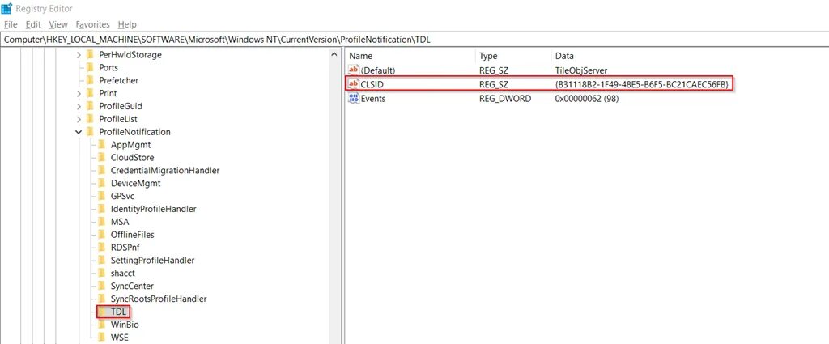The image size is (829, 344).
Task: Collapse the ProfileNotification key
Action: click(x=79, y=132)
